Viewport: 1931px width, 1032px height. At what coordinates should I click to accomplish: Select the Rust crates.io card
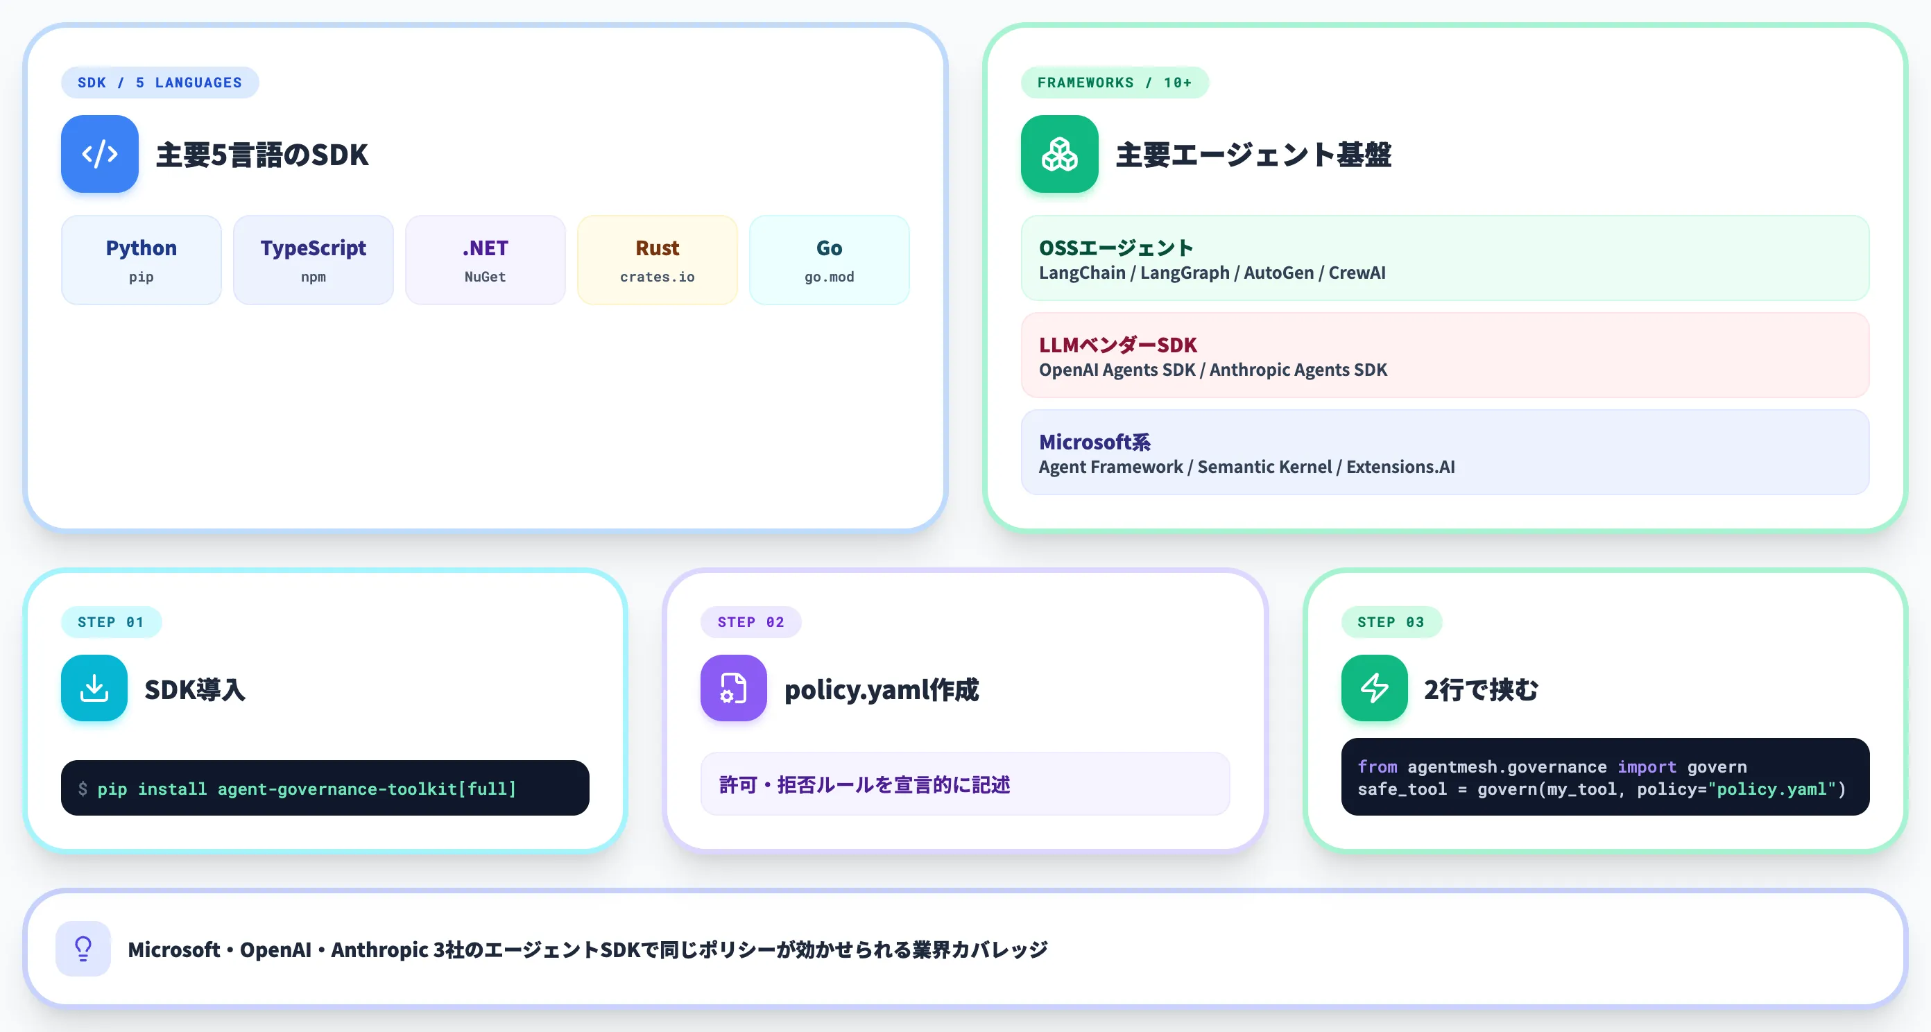(658, 260)
